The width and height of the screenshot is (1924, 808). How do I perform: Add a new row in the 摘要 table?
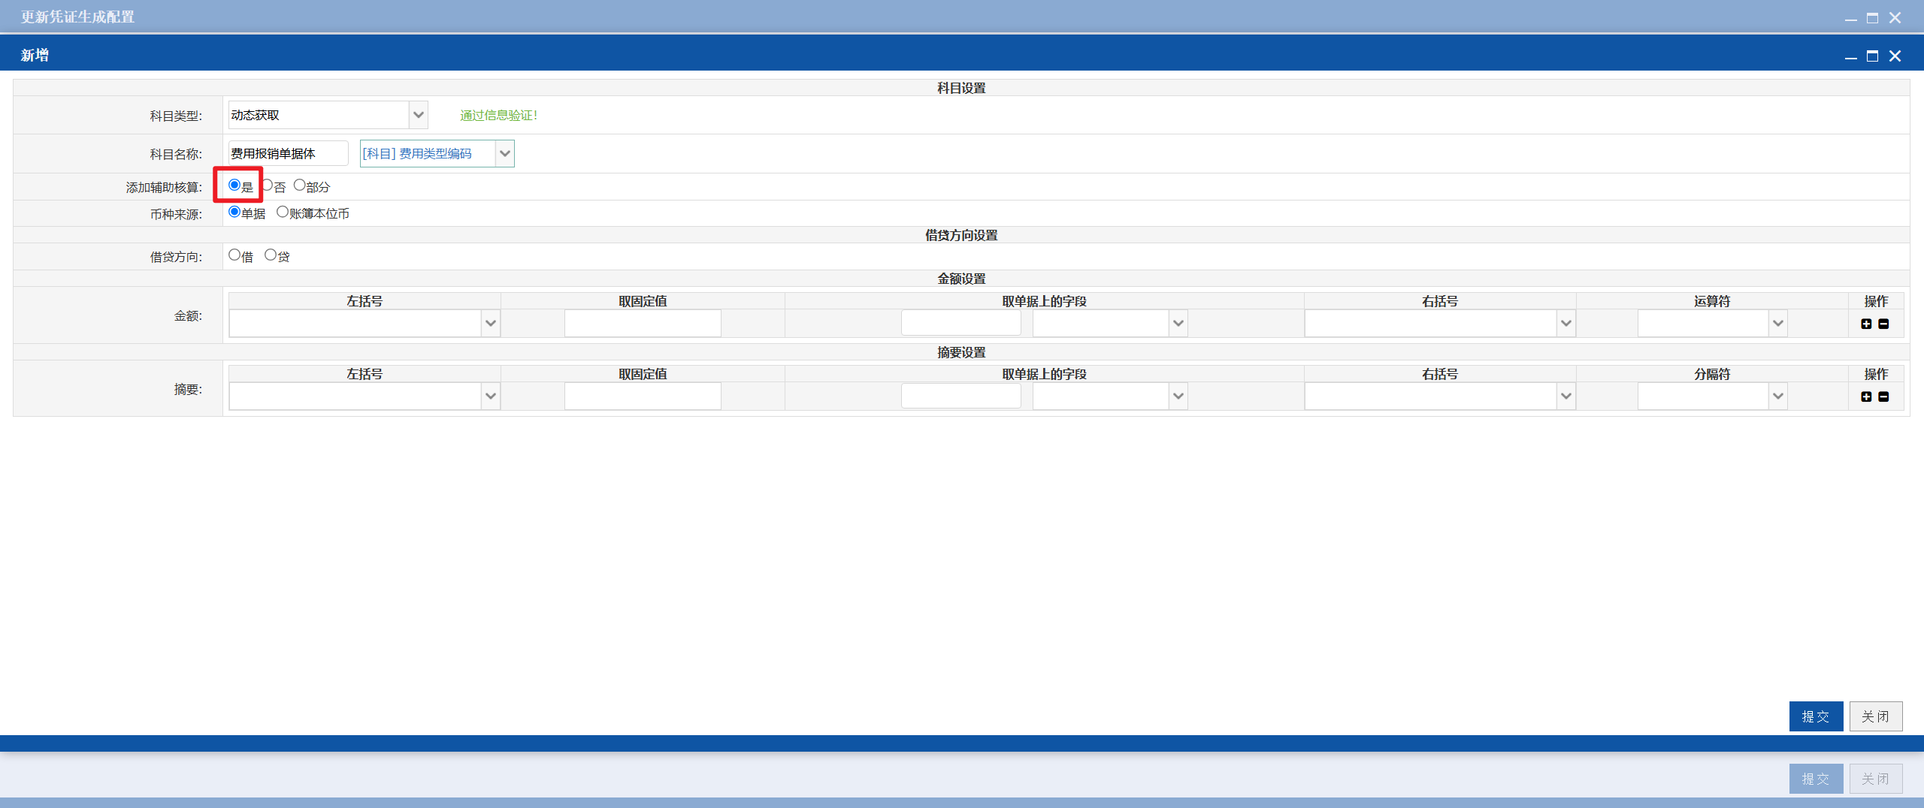point(1866,396)
